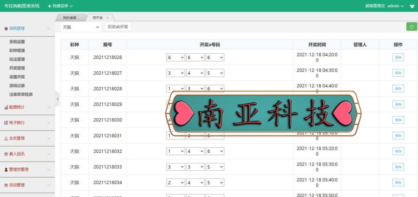Open first number dropdown for period 20211218026
418x197 pixels.
click(x=176, y=57)
